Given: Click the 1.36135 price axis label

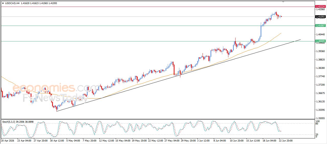Looking at the screenshot, I should (x=320, y=102).
